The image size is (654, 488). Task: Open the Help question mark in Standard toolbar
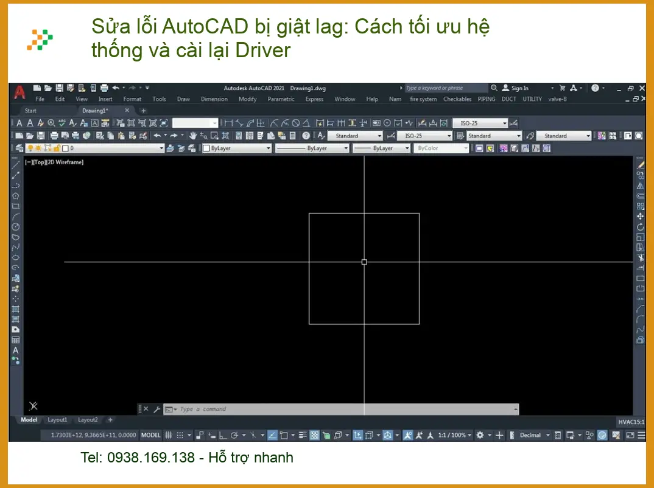click(x=306, y=136)
